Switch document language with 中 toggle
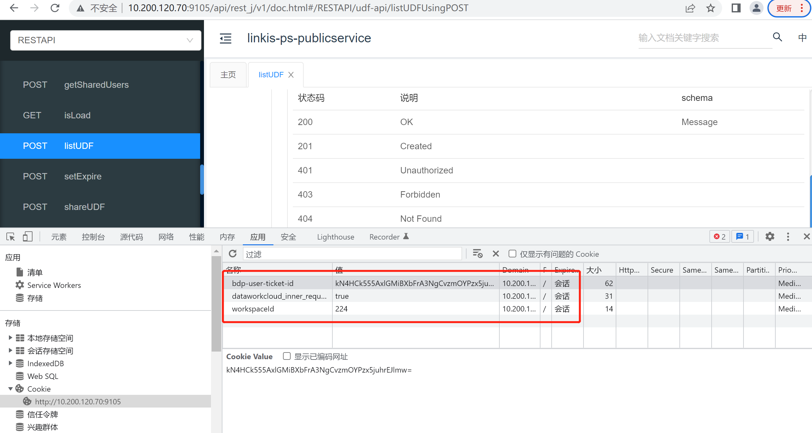812x433 pixels. (802, 37)
